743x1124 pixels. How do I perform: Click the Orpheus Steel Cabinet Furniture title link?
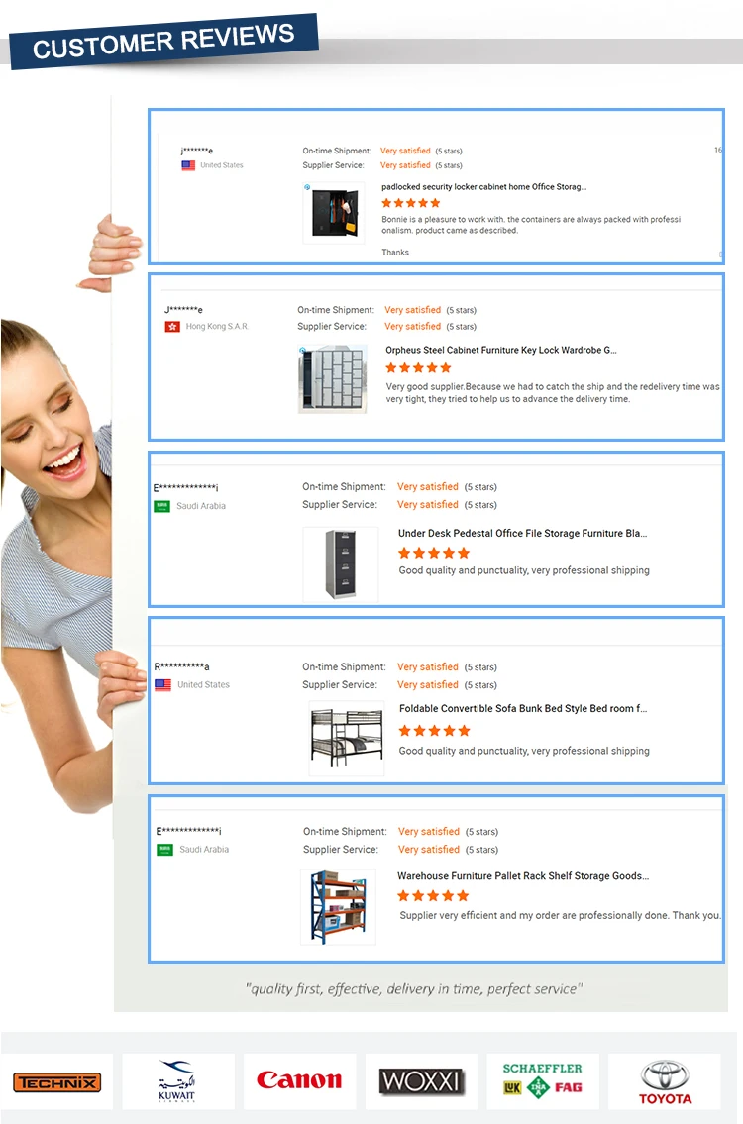(x=500, y=350)
